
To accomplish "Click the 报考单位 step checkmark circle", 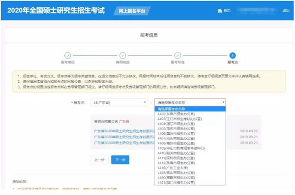I will 68,56.
